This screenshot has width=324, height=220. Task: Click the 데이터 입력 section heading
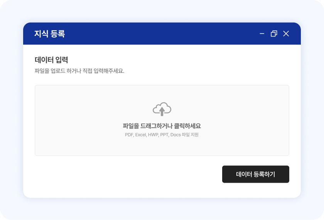(51, 60)
